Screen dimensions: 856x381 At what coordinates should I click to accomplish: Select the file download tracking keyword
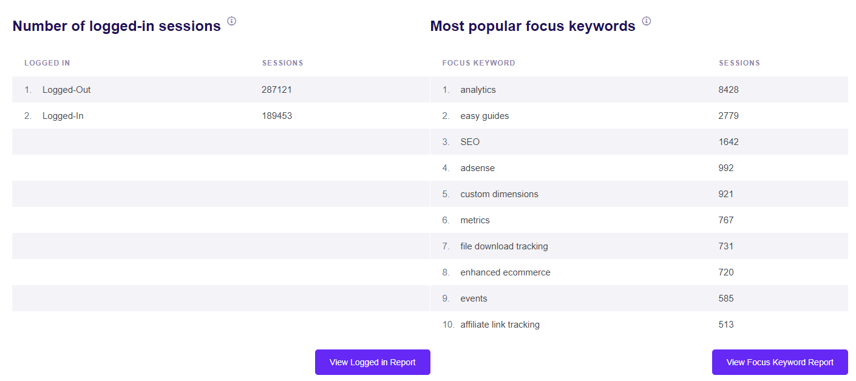[504, 246]
